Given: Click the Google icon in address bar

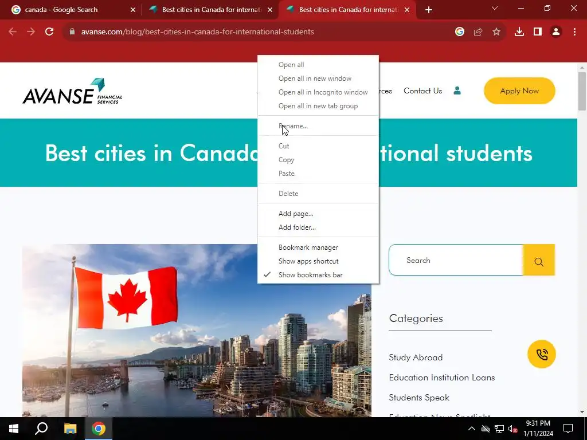Looking at the screenshot, I should click(x=459, y=32).
